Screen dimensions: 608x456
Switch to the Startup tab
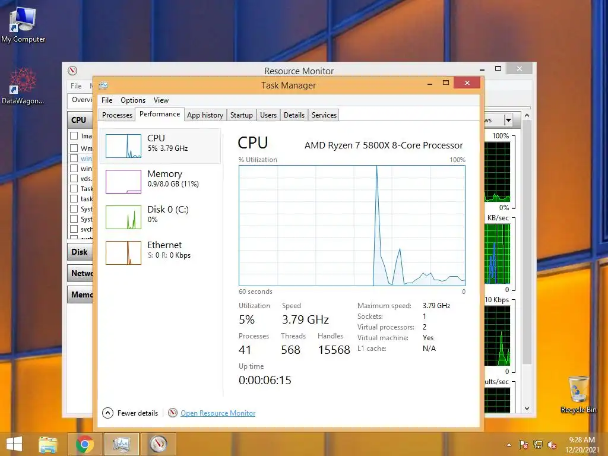[x=241, y=115]
